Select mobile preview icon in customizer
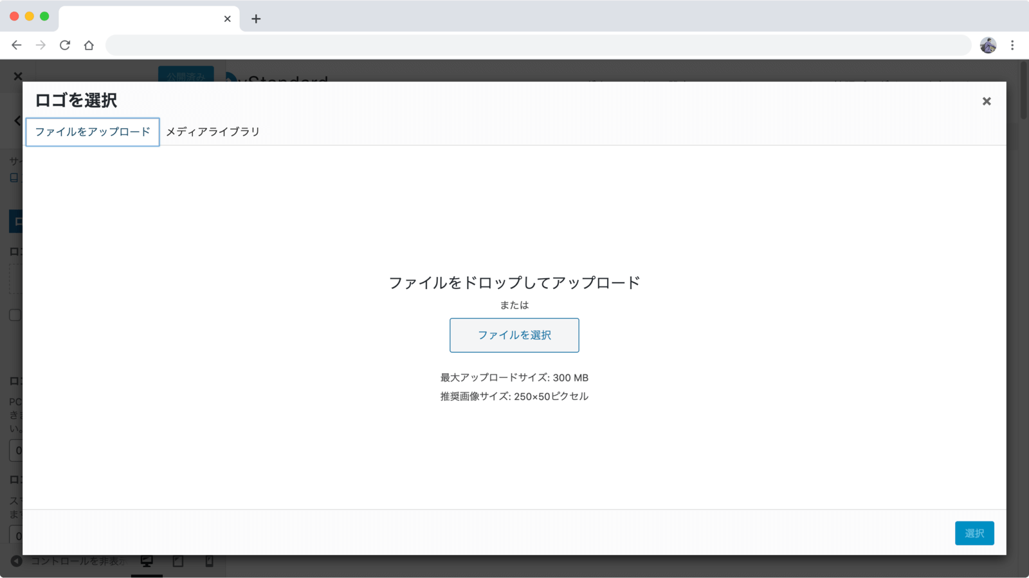 coord(209,561)
